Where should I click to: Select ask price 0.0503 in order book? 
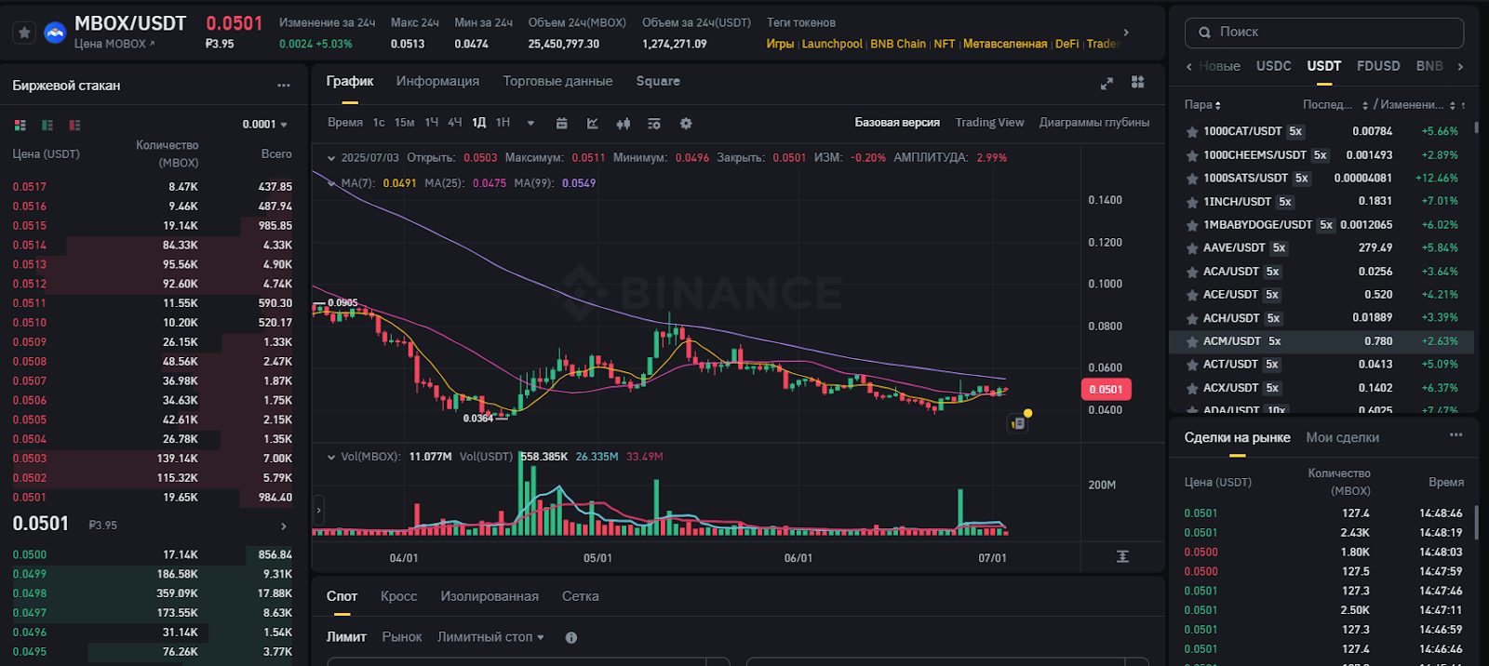point(30,459)
